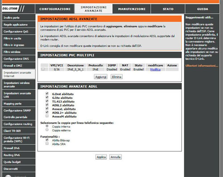The height and width of the screenshot is (177, 223).
Task: Click the Applica button
Action: [101, 157]
